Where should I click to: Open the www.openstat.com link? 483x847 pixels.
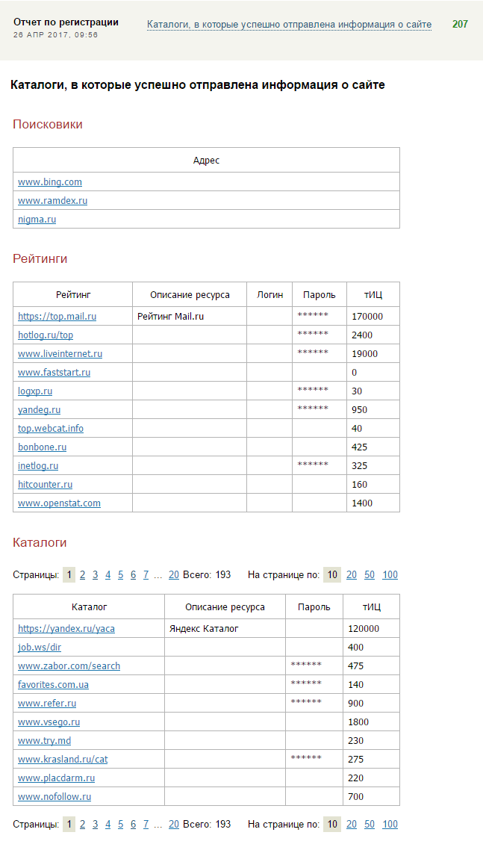click(59, 503)
